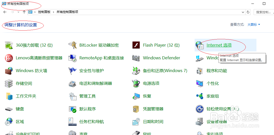Click the 所有控制面板项 breadcrumb
Viewport: 274px width, 135px height.
tap(67, 12)
